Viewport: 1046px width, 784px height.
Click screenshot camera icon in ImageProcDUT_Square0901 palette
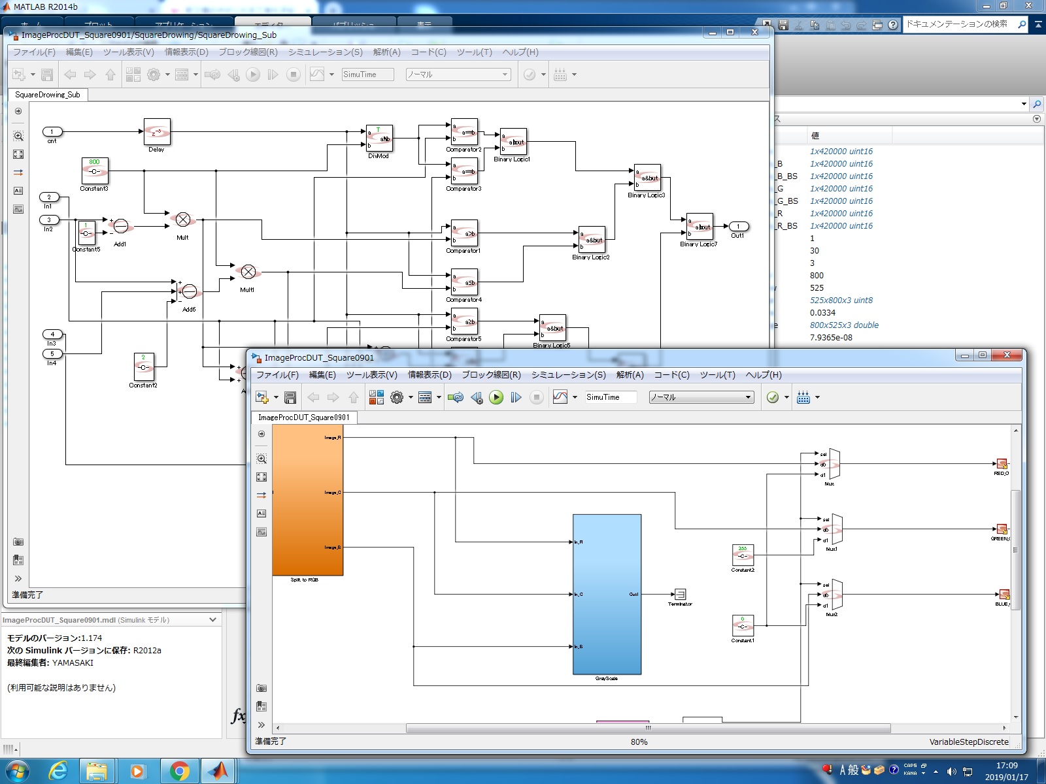pos(261,688)
